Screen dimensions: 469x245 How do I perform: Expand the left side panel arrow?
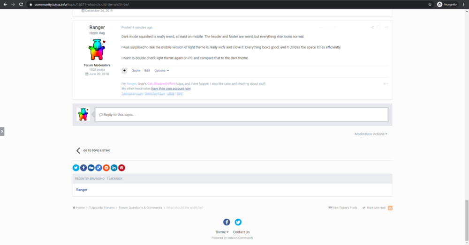pos(2,132)
